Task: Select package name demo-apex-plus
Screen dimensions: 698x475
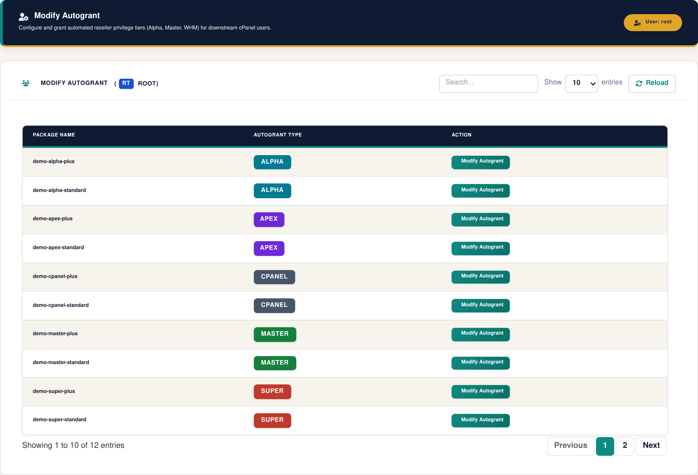Action: pyautogui.click(x=53, y=219)
